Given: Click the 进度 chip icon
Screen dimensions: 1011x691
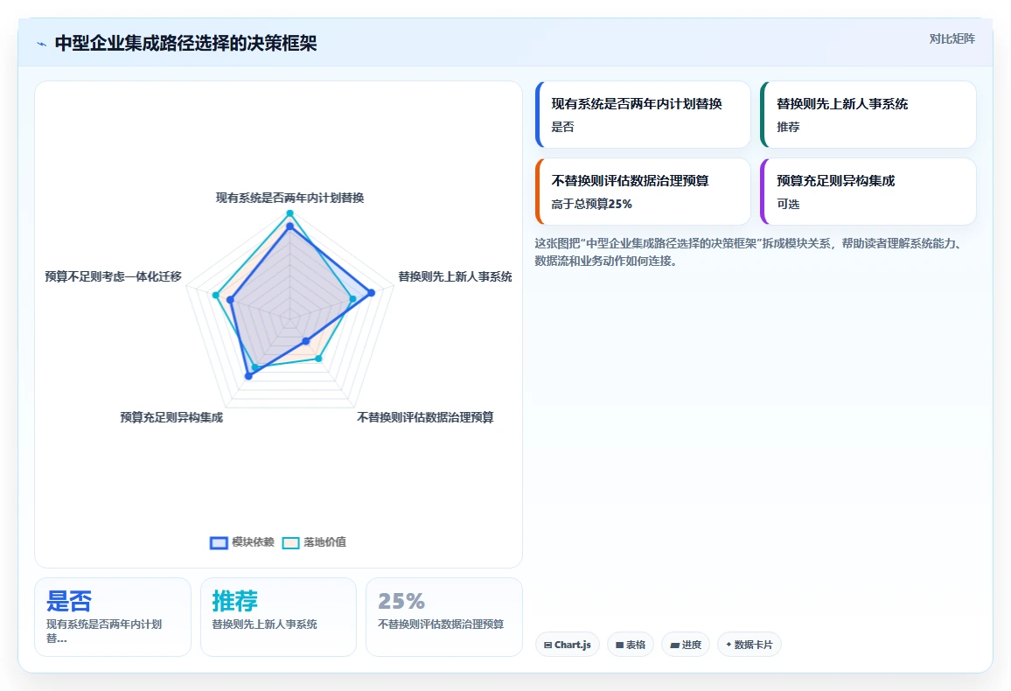Looking at the screenshot, I should [x=674, y=645].
